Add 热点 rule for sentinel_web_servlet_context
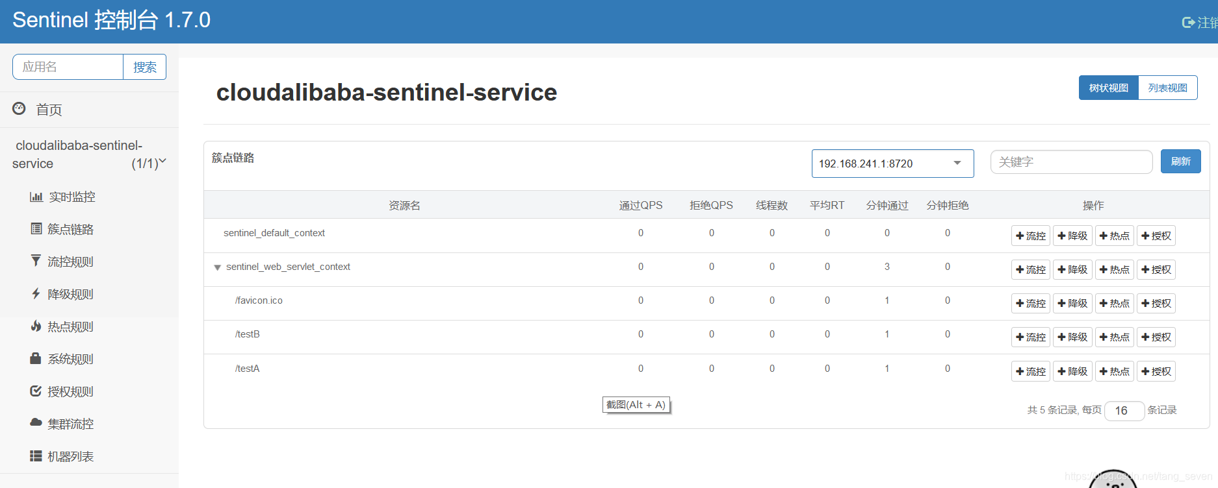The height and width of the screenshot is (488, 1218). pyautogui.click(x=1115, y=269)
